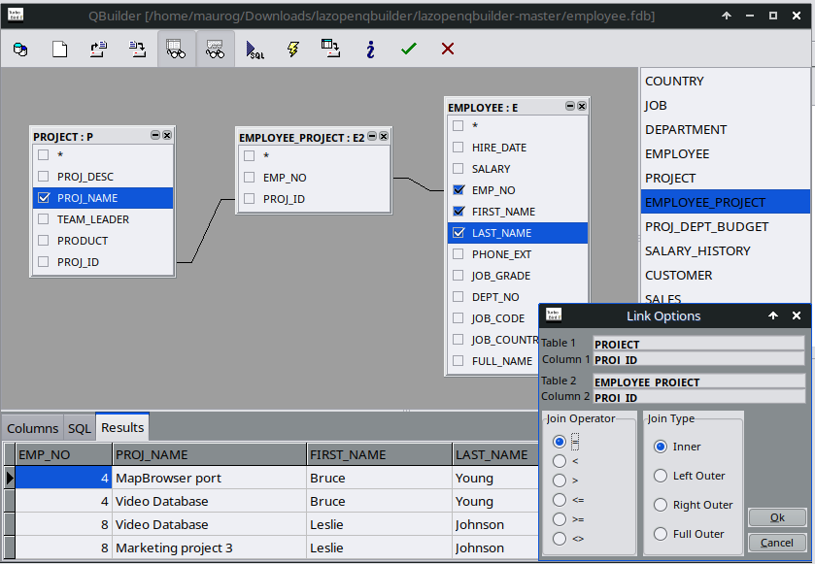The width and height of the screenshot is (815, 564).
Task: Click the red X cancel toolbar icon
Action: click(448, 49)
